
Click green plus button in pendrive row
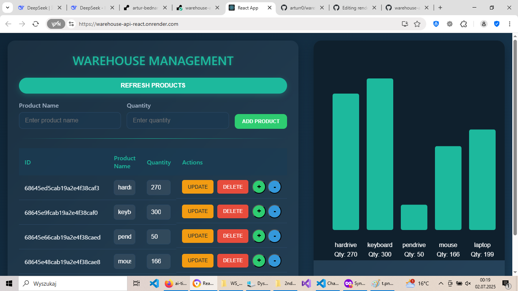coord(259,236)
